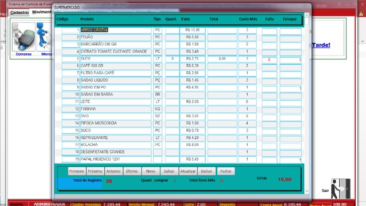
Task: Click the scrollbar down arrow of product list
Action: [307, 191]
